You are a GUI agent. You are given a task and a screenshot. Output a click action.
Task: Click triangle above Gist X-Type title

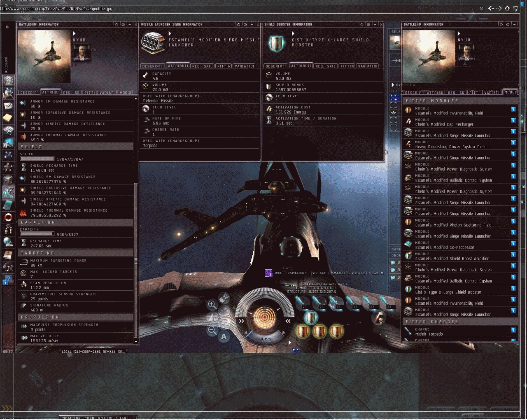(x=293, y=33)
